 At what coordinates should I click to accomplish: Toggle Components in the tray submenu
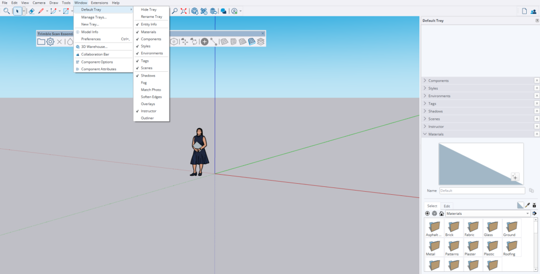(151, 39)
